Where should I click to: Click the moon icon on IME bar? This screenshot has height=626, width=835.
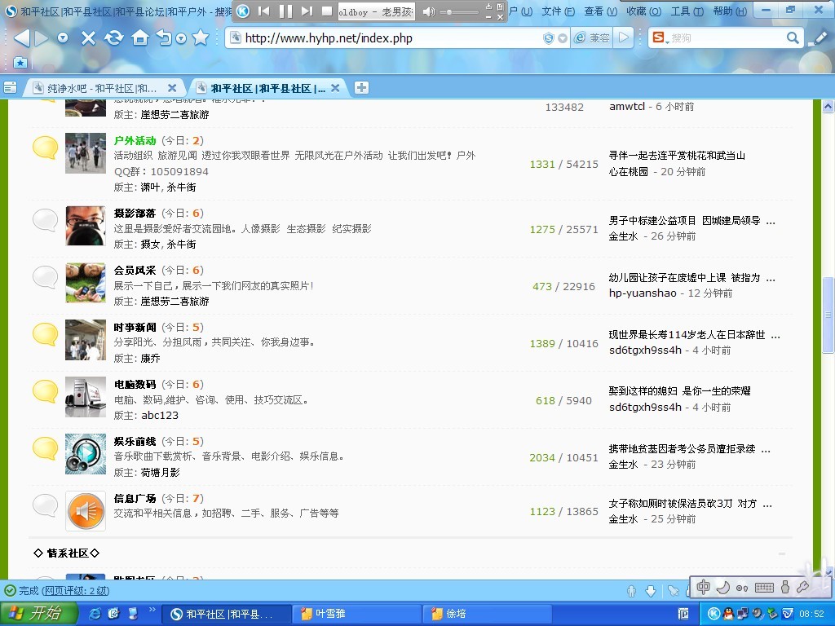[x=723, y=587]
